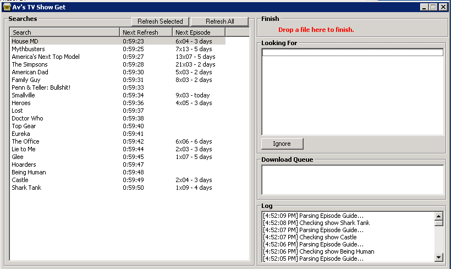
Task: Select the Mythbusters row
Action: click(x=118, y=49)
